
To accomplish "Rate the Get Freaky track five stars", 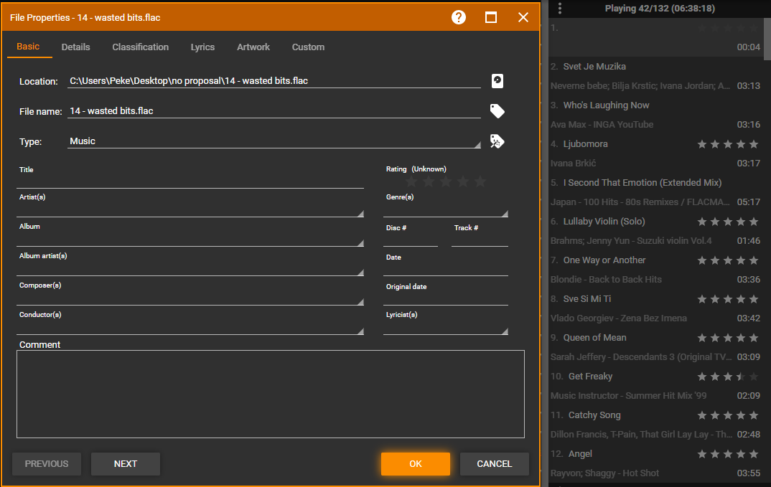I will 753,377.
